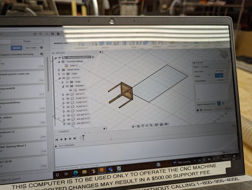Image resolution: width=252 pixels, height=190 pixels.
Task: Open Viewports layout icon
Action: click(166, 124)
